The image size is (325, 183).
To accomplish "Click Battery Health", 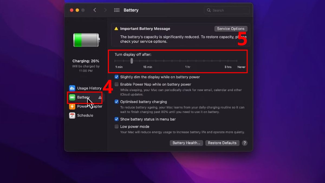I will (186, 143).
